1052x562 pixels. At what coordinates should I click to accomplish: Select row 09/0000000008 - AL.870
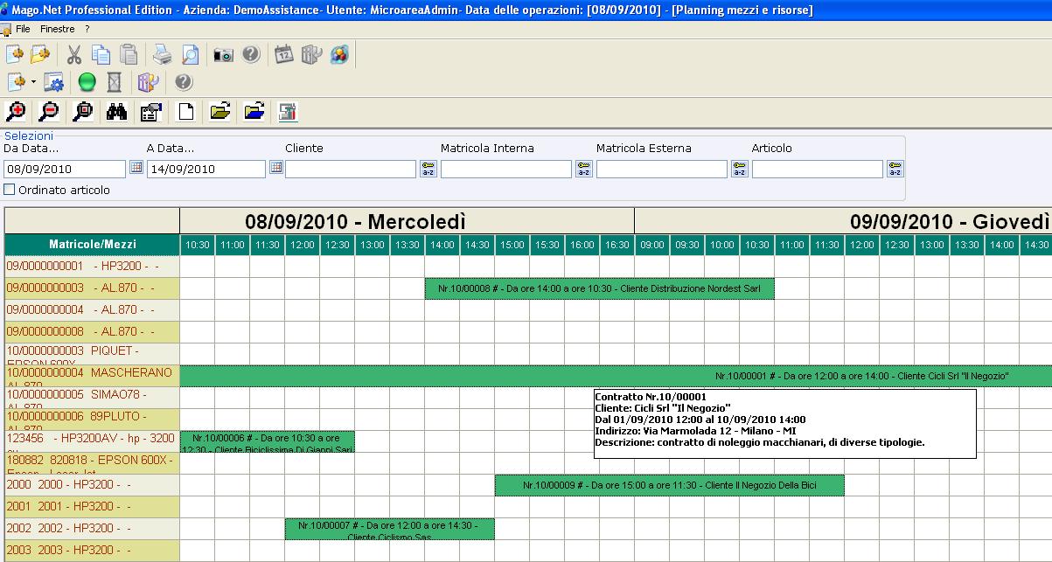(92, 332)
